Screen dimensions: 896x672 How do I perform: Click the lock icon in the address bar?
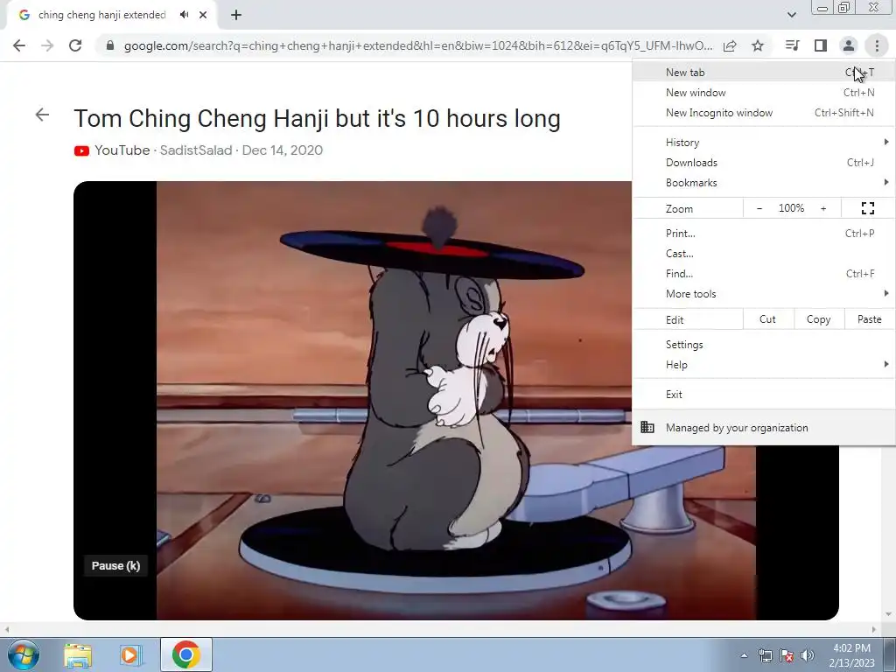point(110,45)
